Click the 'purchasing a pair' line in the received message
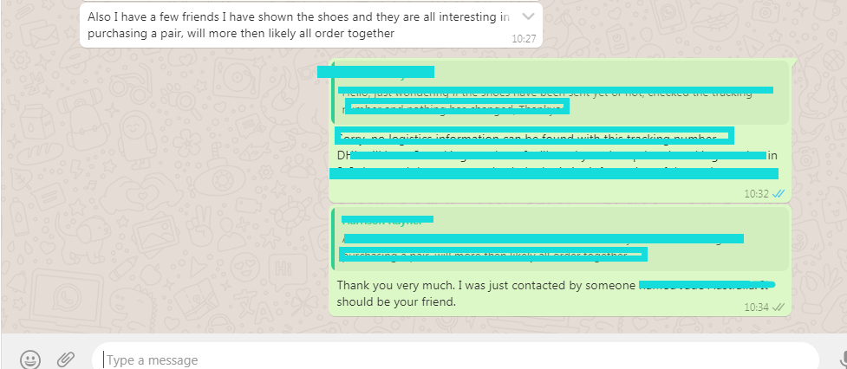Image resolution: width=847 pixels, height=369 pixels. tap(241, 33)
